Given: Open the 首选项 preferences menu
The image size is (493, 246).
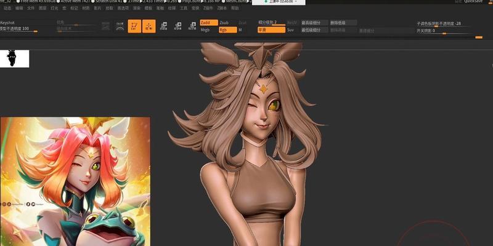Looking at the screenshot, I should click(123, 8).
